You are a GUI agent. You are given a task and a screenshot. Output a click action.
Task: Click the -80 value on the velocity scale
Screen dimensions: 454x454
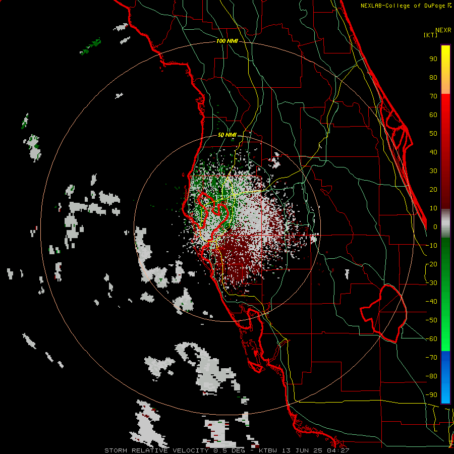point(431,376)
